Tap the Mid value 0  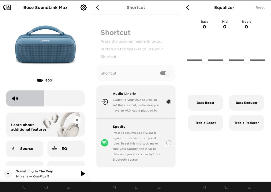coord(225,27)
